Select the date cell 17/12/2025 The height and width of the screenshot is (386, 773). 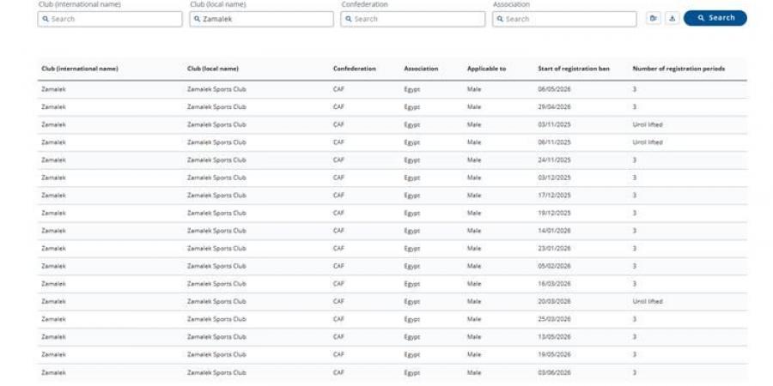(554, 196)
